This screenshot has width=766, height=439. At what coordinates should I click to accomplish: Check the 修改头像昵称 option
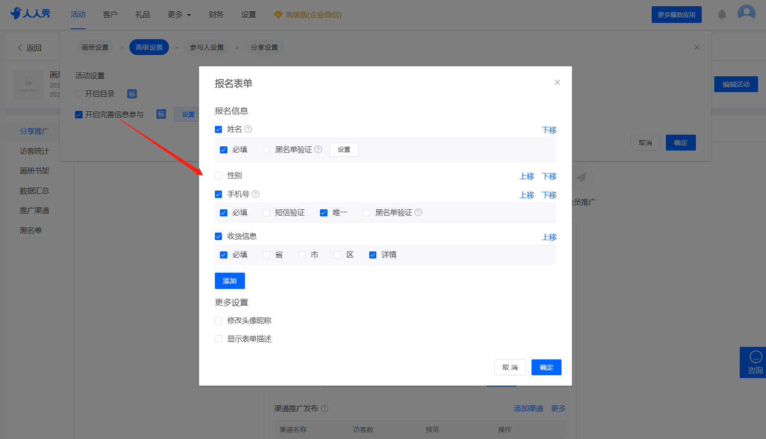pyautogui.click(x=218, y=321)
